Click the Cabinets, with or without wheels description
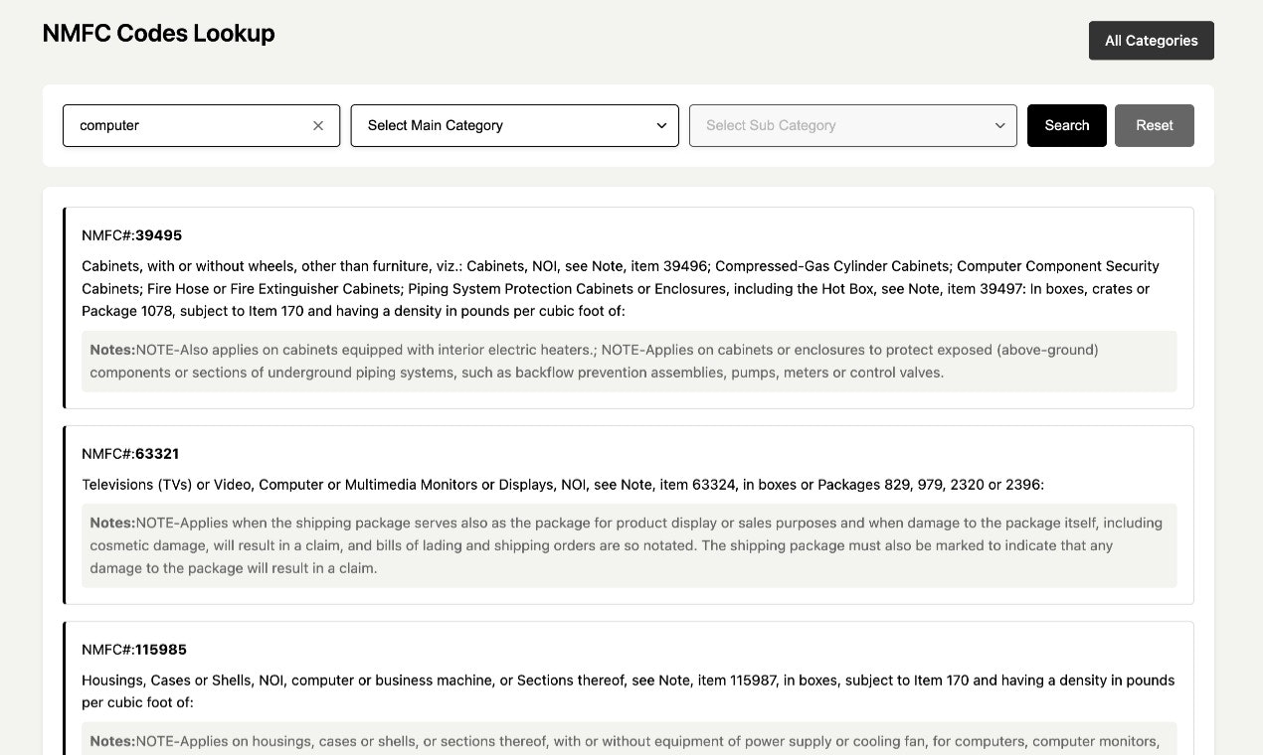 coord(629,288)
